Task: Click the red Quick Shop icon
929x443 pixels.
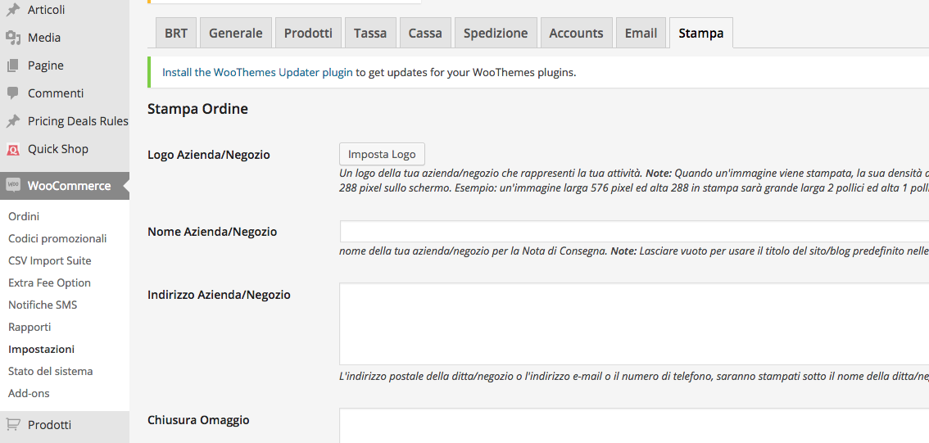Action: (13, 149)
